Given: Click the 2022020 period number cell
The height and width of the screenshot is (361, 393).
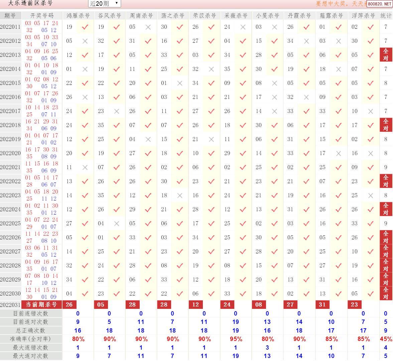Looking at the screenshot, I should point(10,153).
